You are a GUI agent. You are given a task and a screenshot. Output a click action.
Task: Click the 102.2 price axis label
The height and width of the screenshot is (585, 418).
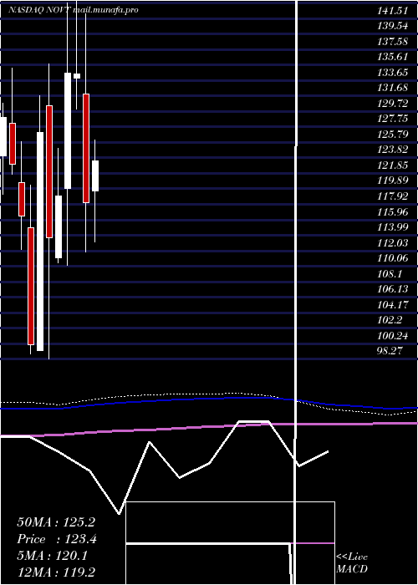tap(390, 320)
